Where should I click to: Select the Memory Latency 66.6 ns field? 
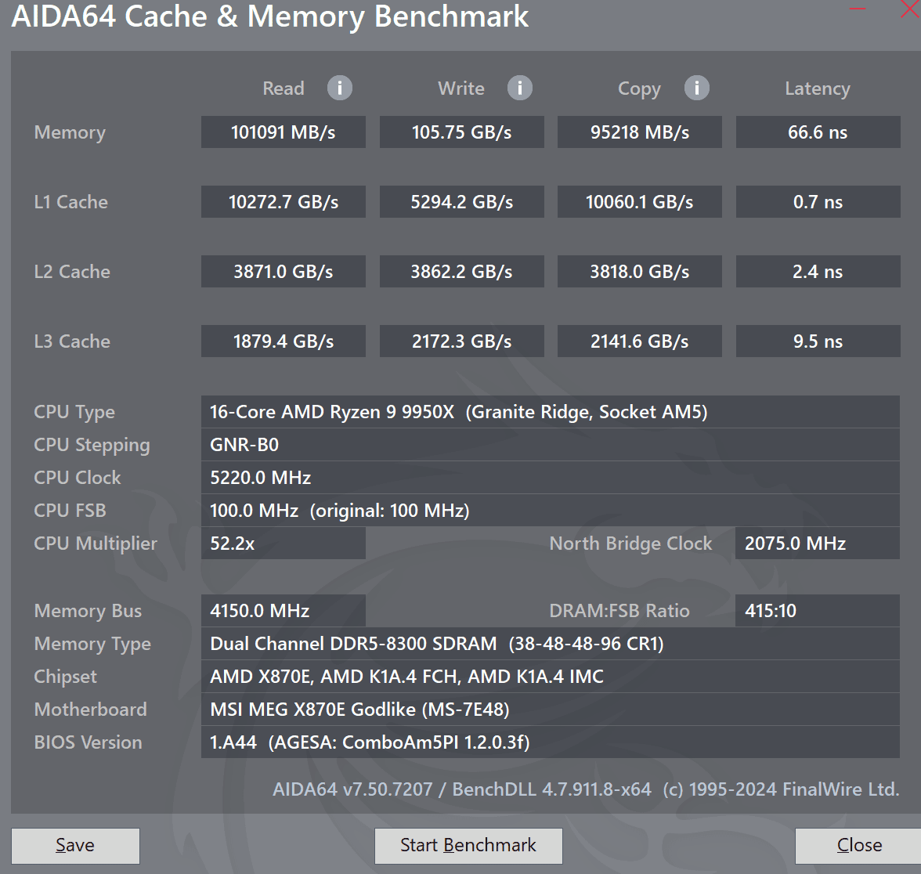click(x=818, y=132)
